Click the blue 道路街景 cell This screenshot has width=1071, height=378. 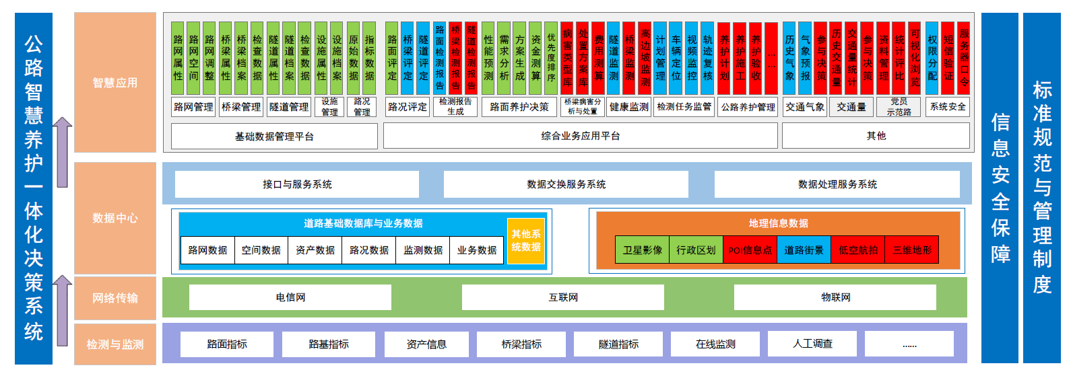[x=804, y=250]
